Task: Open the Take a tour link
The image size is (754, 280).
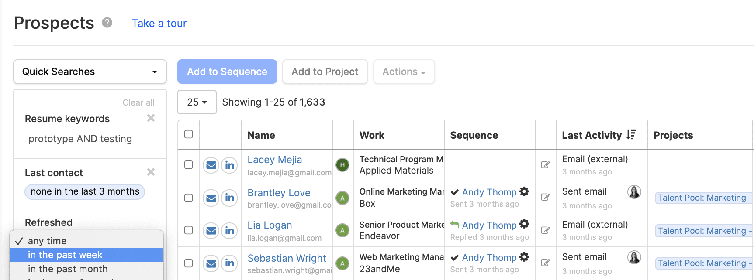Action: point(159,24)
